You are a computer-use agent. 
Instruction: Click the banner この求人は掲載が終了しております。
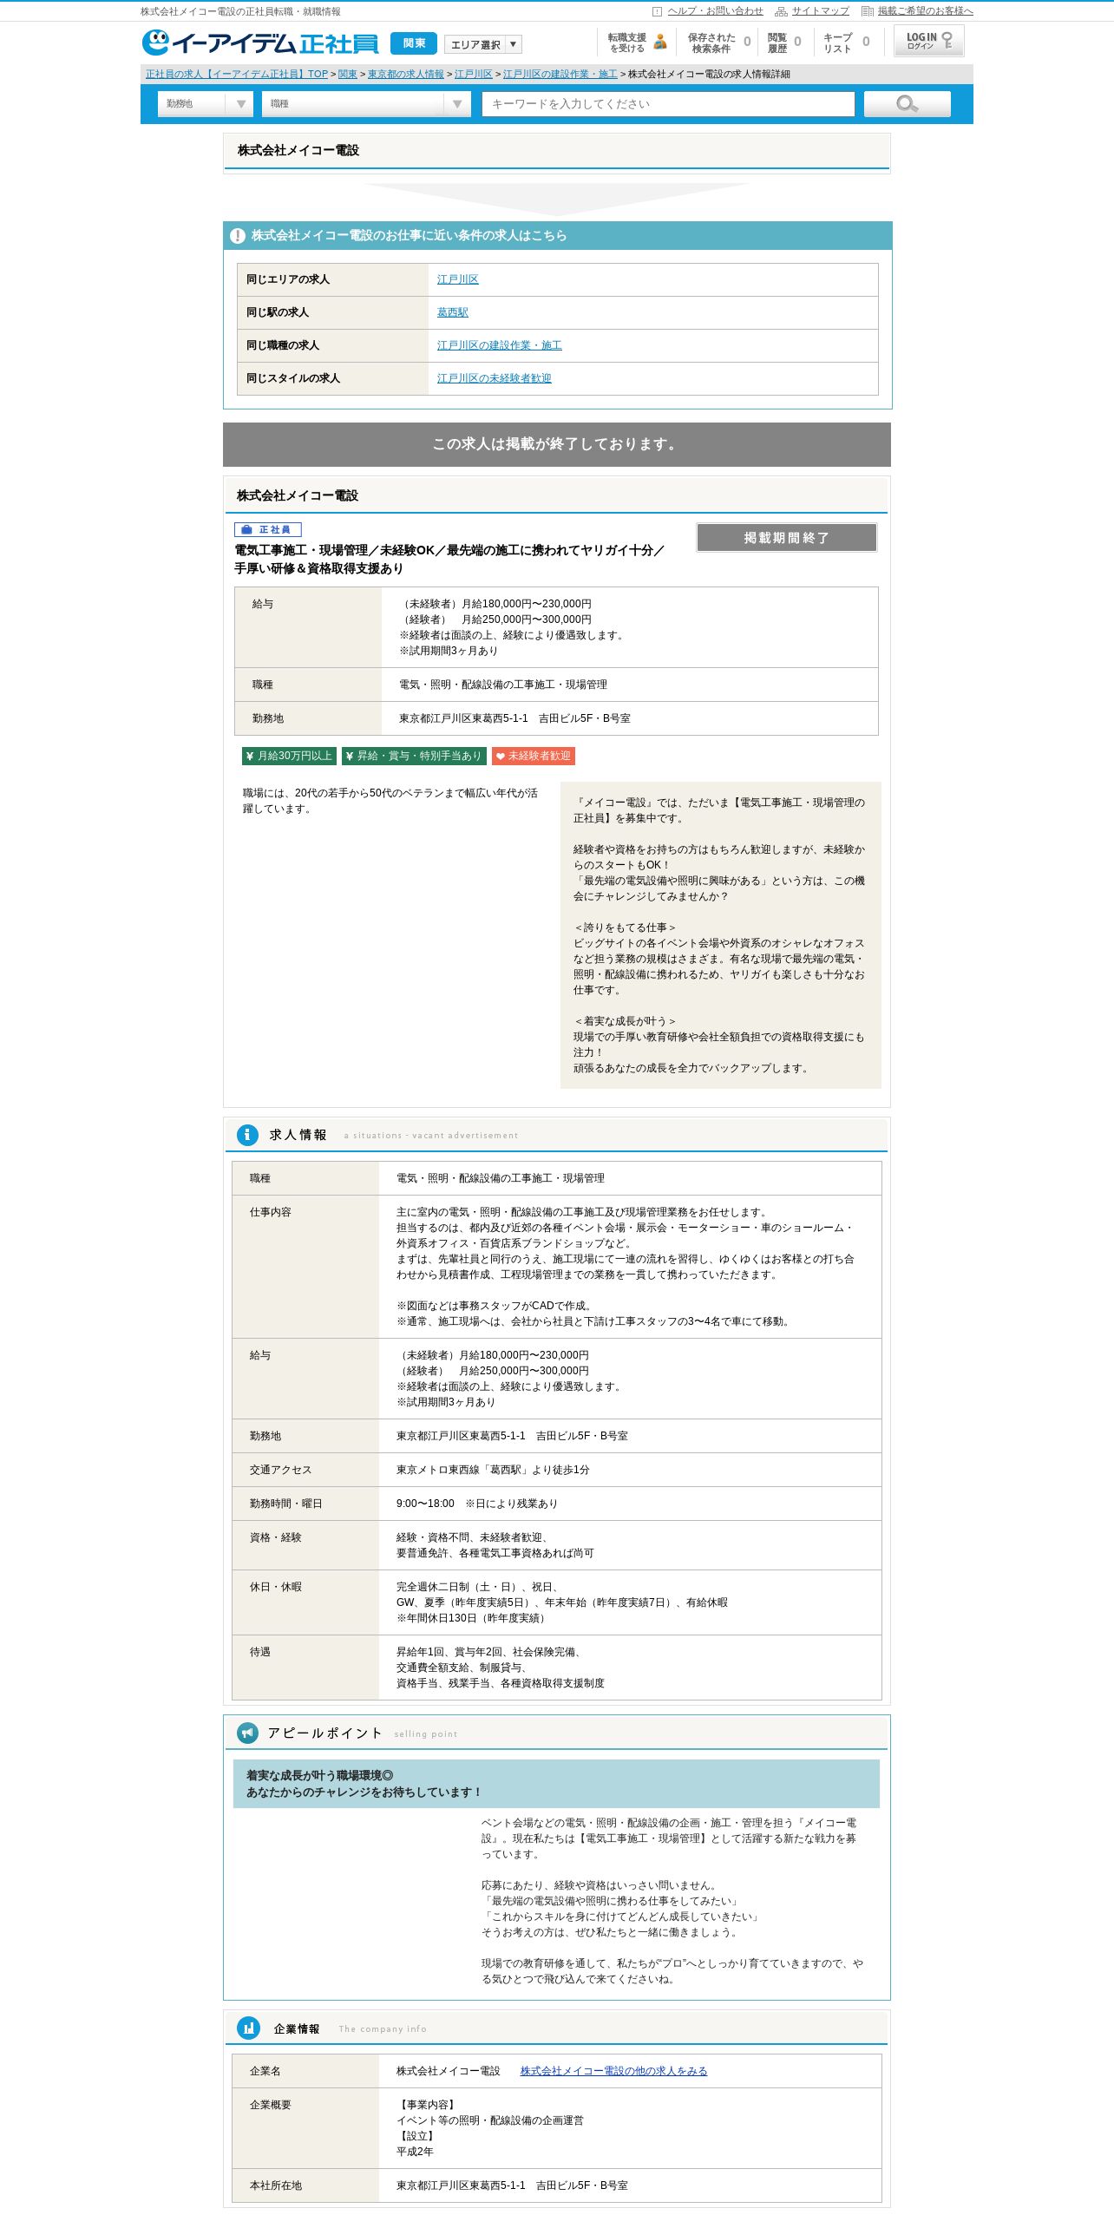click(556, 444)
